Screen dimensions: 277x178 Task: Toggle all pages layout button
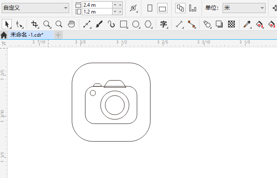[x=180, y=8]
